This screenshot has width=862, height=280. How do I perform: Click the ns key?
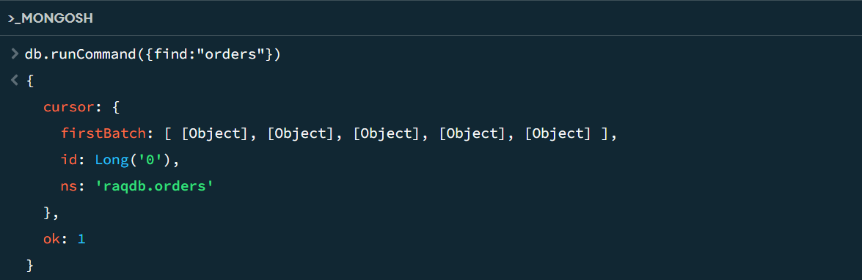pos(69,187)
